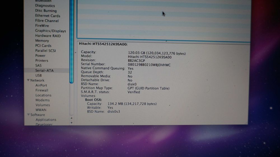This screenshot has height=157, width=280.
Task: Click the Hitachi HTS542512K9SA00 heading
Action: pyautogui.click(x=103, y=44)
